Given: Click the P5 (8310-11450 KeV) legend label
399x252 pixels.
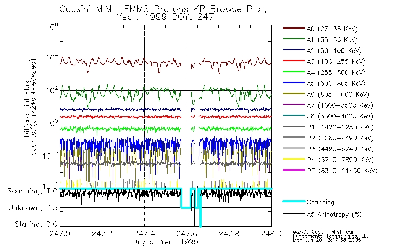Looking at the screenshot, I should [342, 171].
